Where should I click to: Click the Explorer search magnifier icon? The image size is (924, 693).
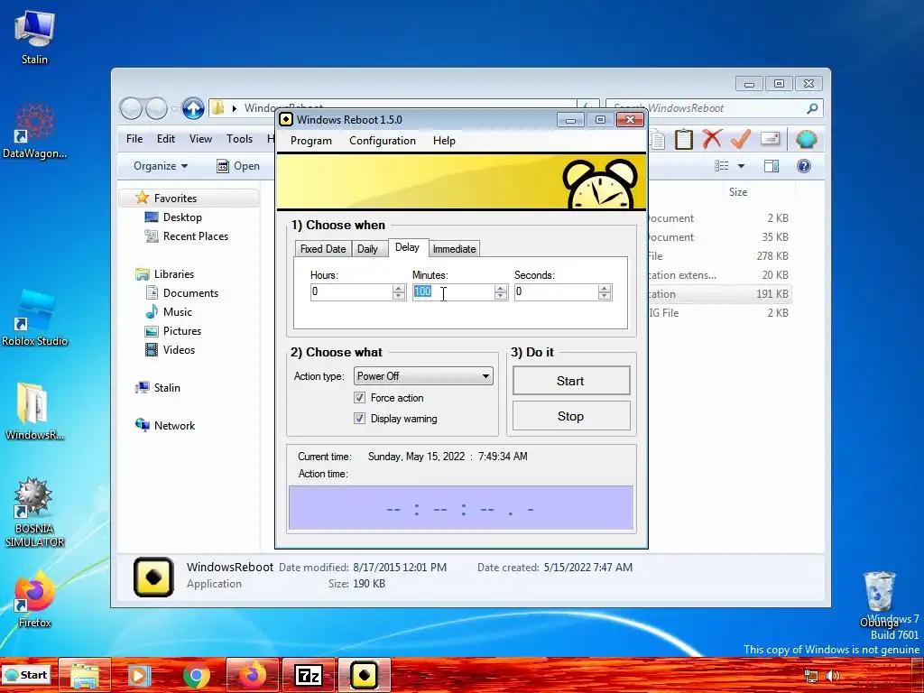click(x=812, y=108)
